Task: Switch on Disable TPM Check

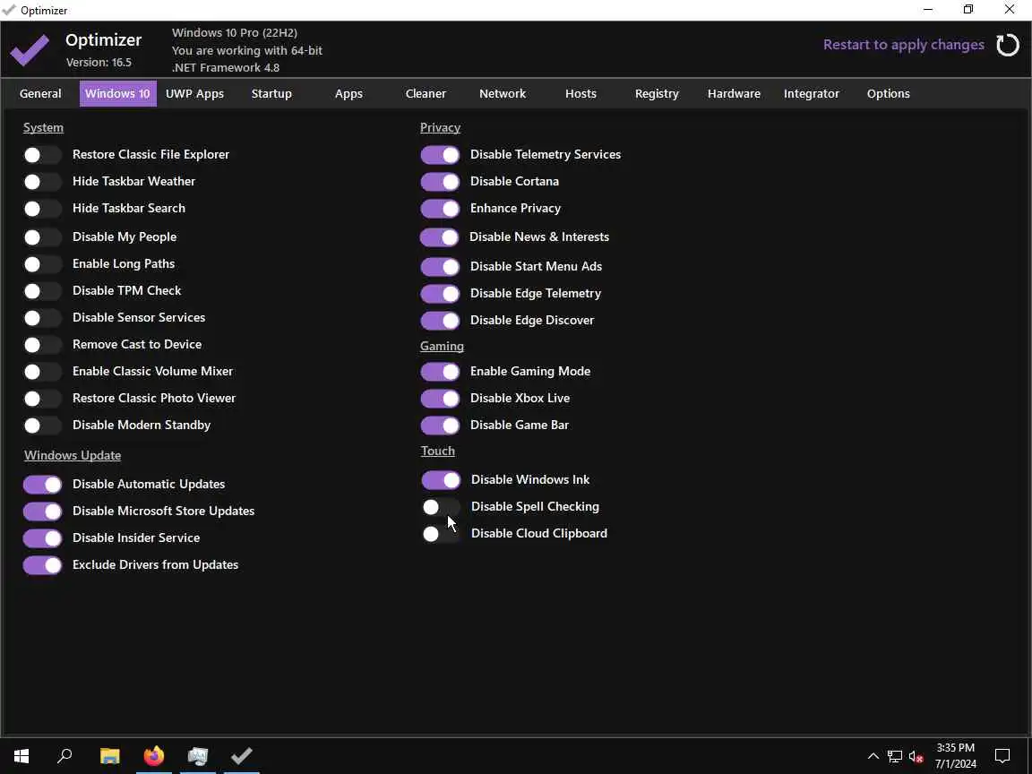Action: click(42, 291)
